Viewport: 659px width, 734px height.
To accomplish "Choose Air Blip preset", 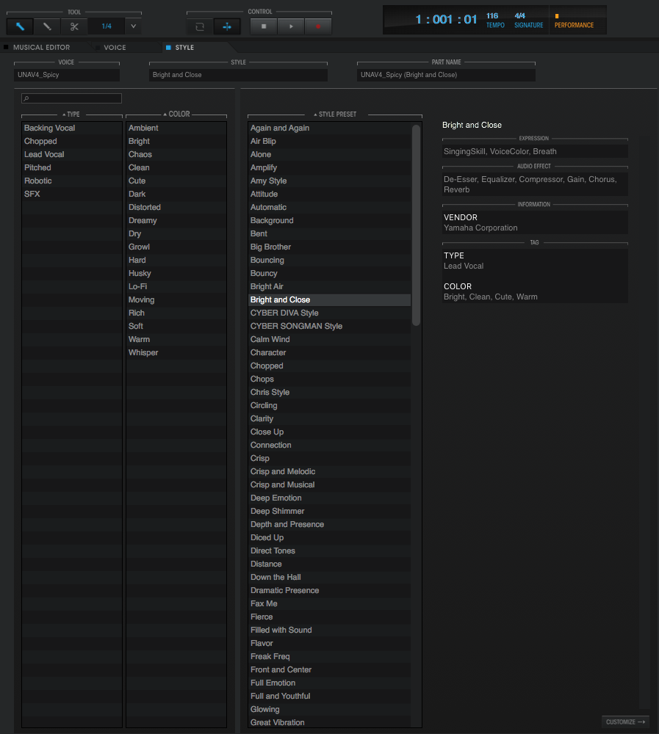I will tap(329, 141).
